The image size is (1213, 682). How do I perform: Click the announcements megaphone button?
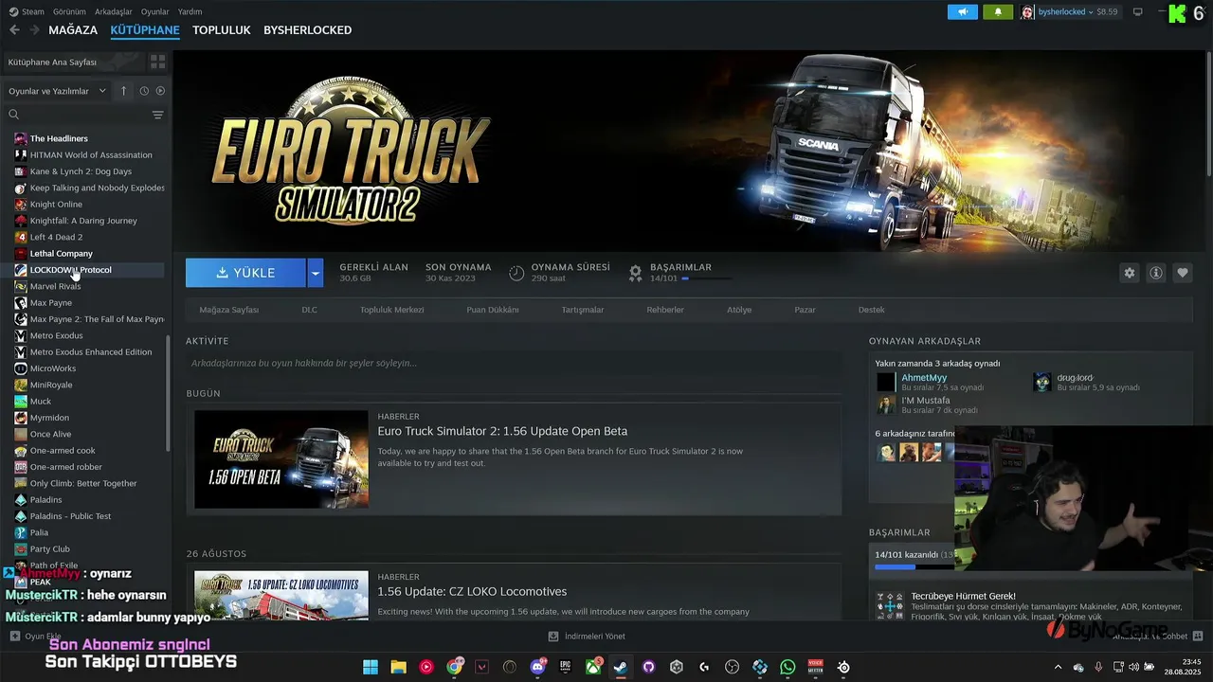tap(963, 11)
